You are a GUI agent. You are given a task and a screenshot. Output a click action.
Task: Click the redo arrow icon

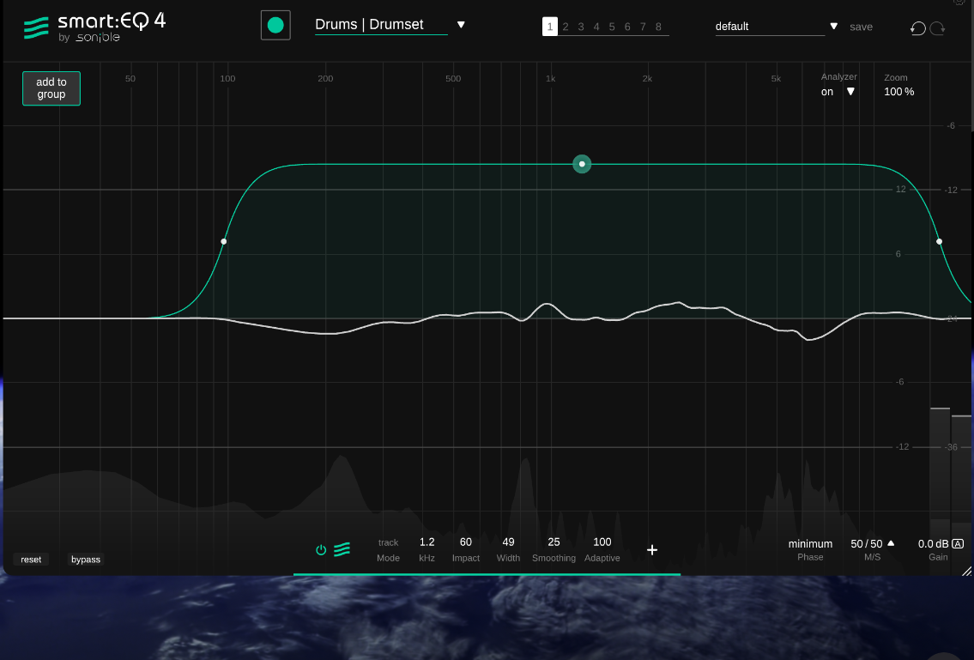click(x=937, y=27)
